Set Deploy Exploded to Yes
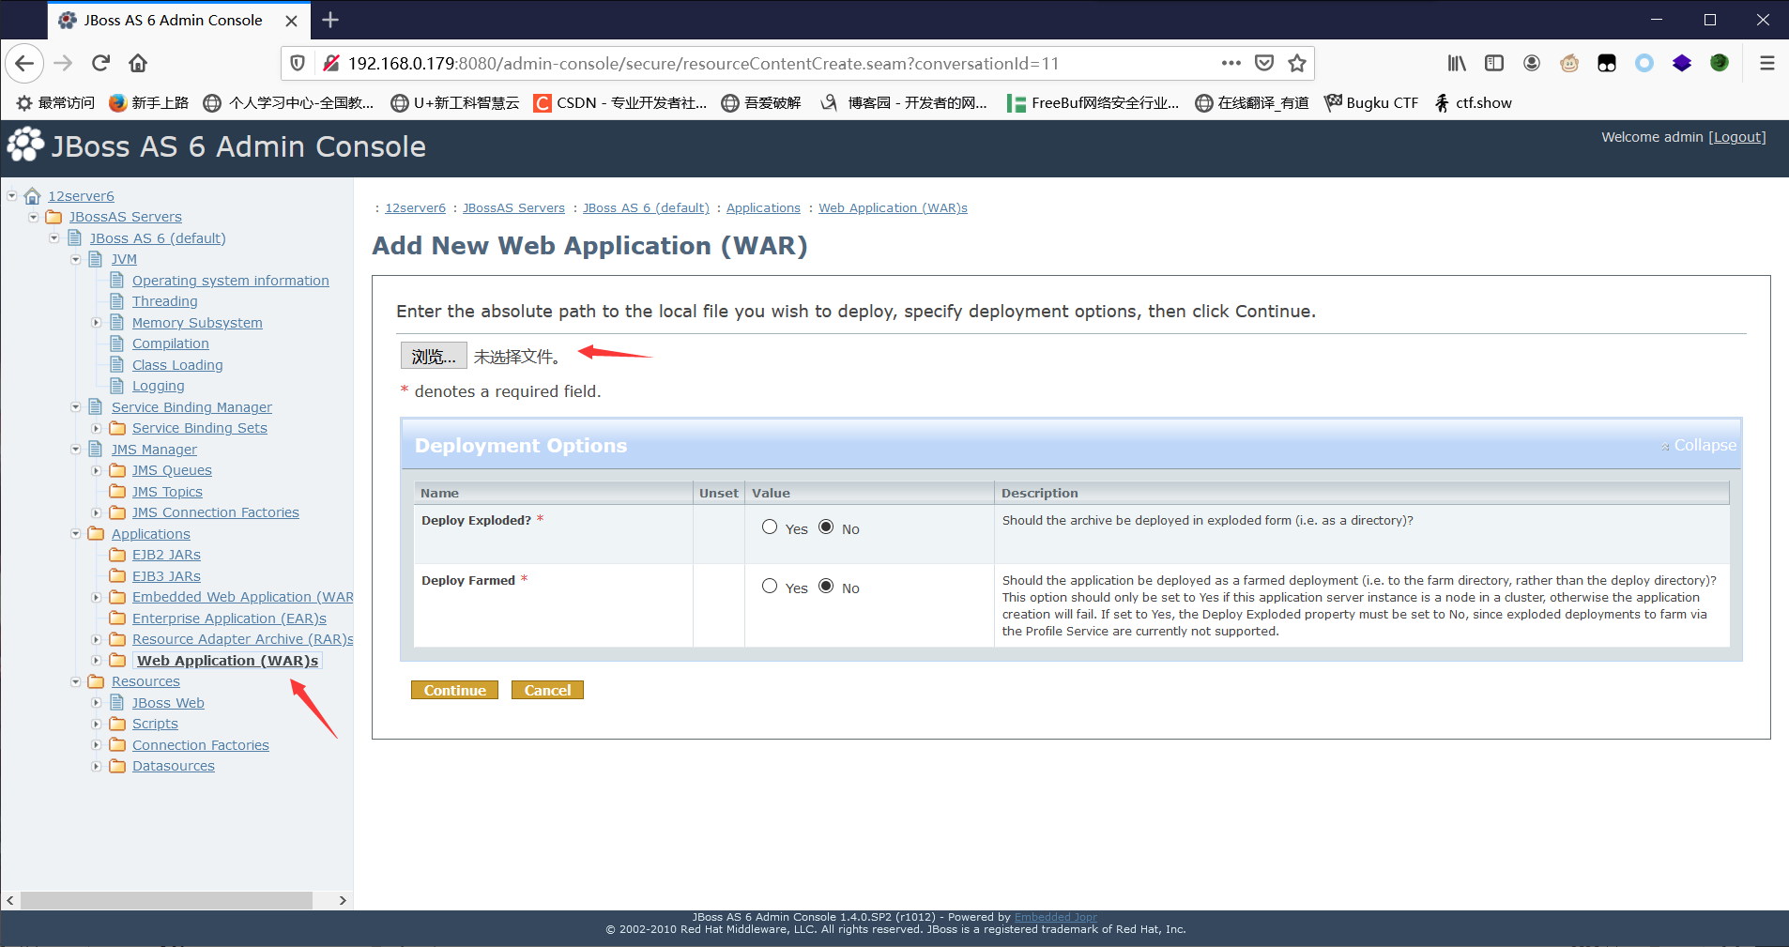The image size is (1789, 947). (770, 527)
